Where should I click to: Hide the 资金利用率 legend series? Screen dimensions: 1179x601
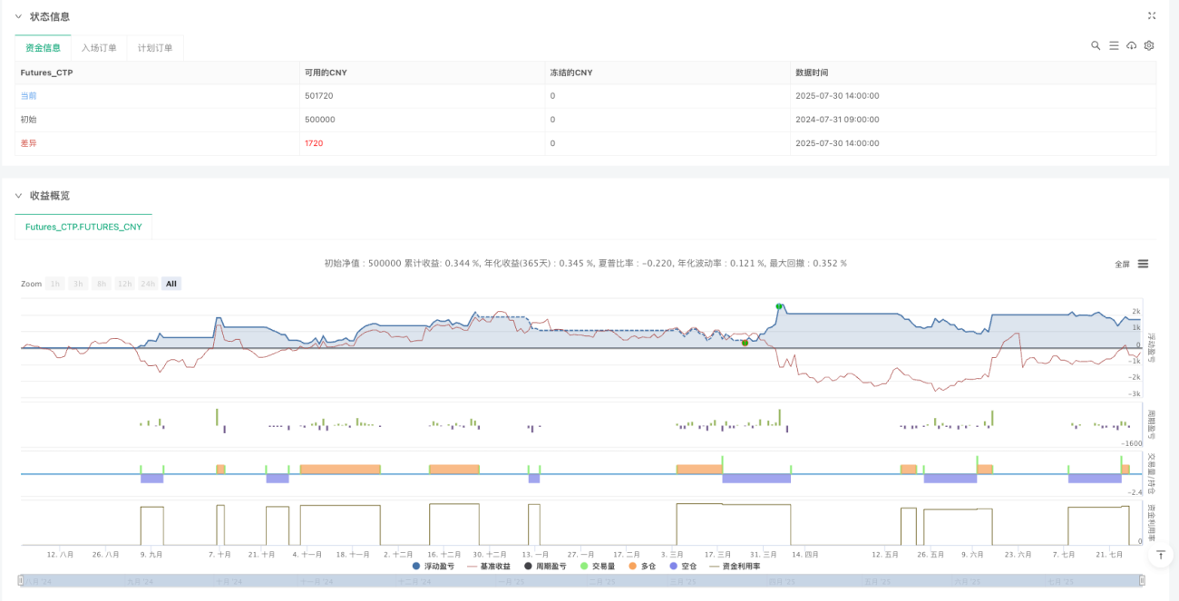pyautogui.click(x=735, y=566)
